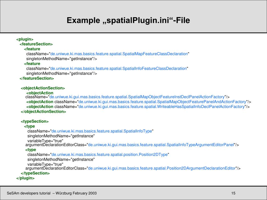Select the closing </typeSection> tag
Image resolution: width=267 pixels, height=200 pixels.
coord(35,173)
